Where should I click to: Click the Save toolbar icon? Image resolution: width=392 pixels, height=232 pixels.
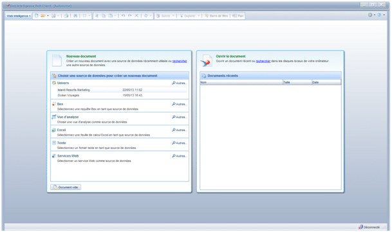pos(53,15)
